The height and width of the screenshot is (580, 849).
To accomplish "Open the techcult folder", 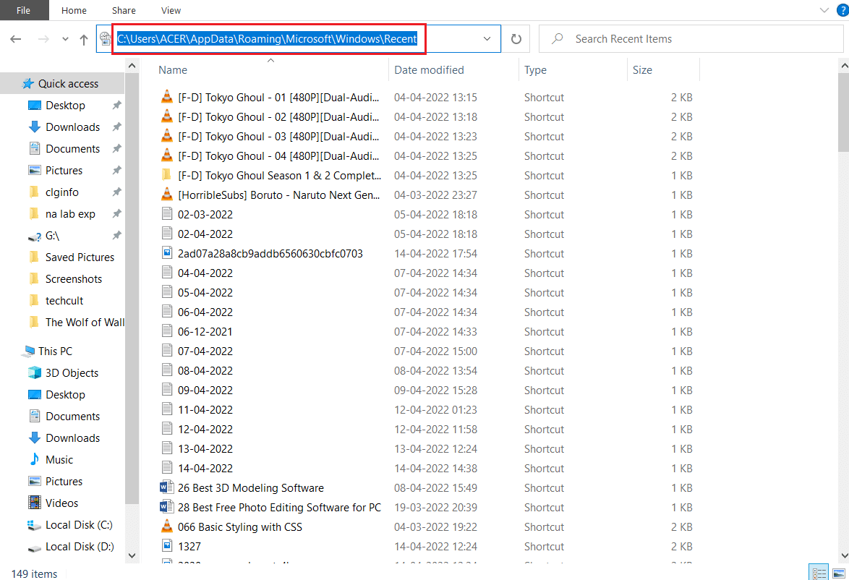I will (x=64, y=301).
